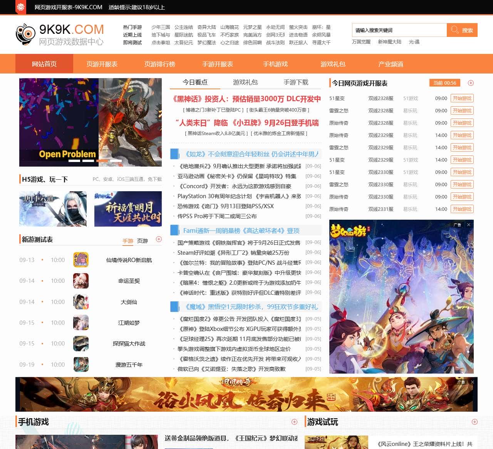Click 开始游戏 for 原始传奇 双线2331服

point(462,209)
